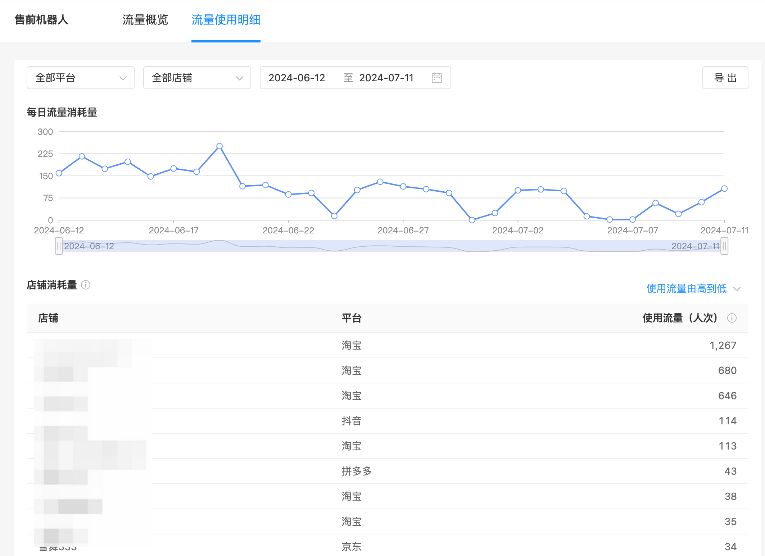This screenshot has height=556, width=765.
Task: Click the 使用流量（人次）column header
Action: 681,318
